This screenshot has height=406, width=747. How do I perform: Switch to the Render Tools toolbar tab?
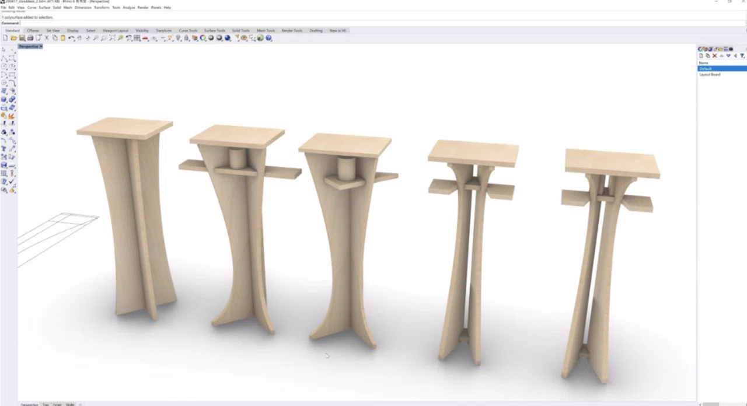click(x=292, y=30)
